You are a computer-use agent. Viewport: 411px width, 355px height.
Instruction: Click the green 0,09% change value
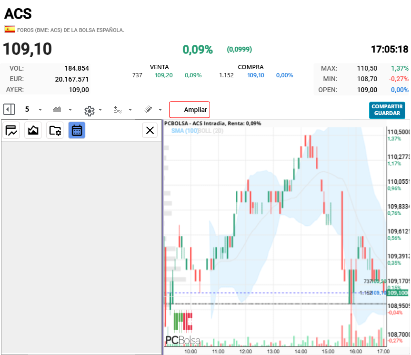pyautogui.click(x=198, y=49)
